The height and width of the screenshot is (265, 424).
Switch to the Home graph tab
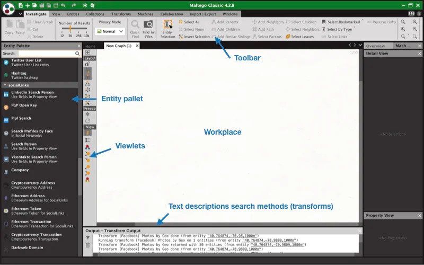[90, 46]
